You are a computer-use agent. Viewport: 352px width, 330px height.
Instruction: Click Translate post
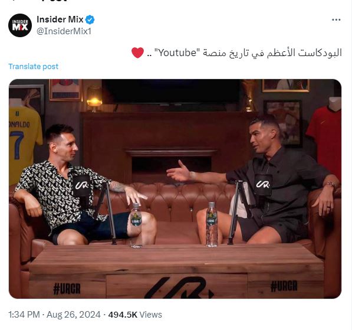pyautogui.click(x=34, y=66)
